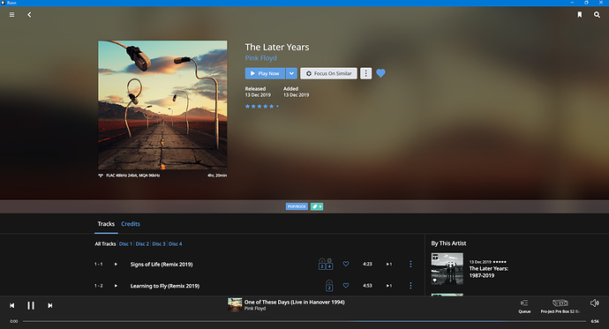Viewport: 609px width, 329px height.
Task: Open the hamburger navigation menu
Action: coord(11,15)
